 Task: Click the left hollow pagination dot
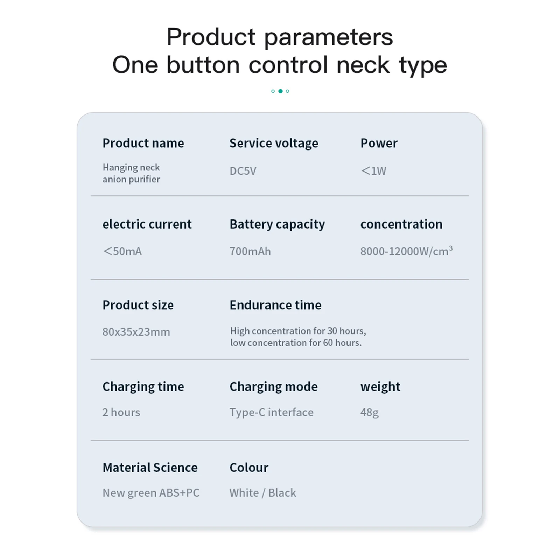click(273, 91)
